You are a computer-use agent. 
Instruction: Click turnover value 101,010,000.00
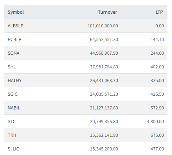(103, 26)
